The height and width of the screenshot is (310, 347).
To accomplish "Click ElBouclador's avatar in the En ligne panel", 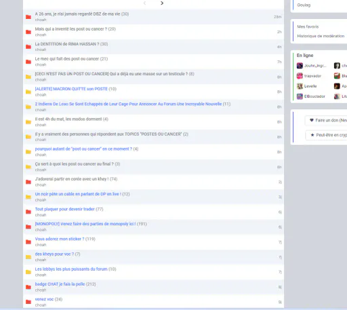I will point(300,96).
